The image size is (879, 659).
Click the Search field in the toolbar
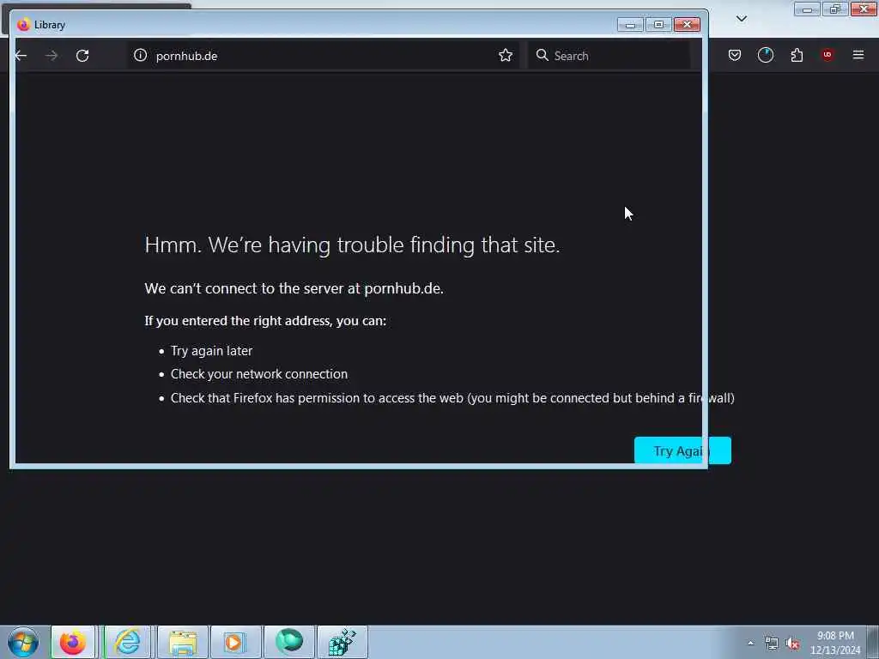(609, 56)
